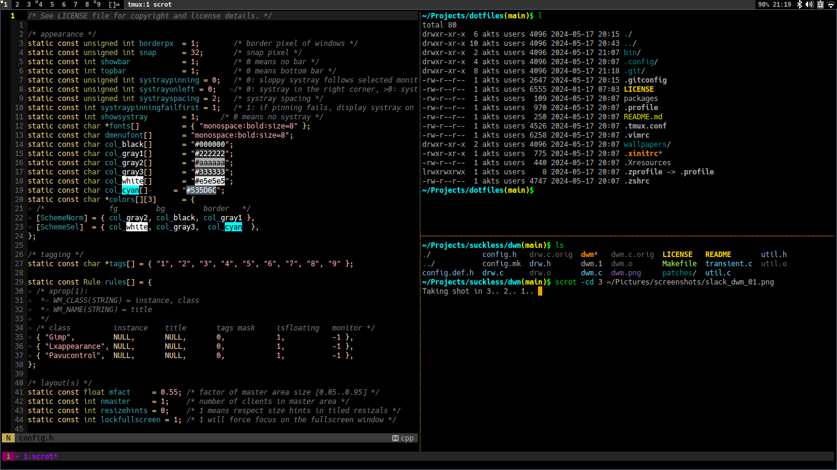Click the highlighted "#aaaaaa" color value
The height and width of the screenshot is (470, 837).
[210, 163]
